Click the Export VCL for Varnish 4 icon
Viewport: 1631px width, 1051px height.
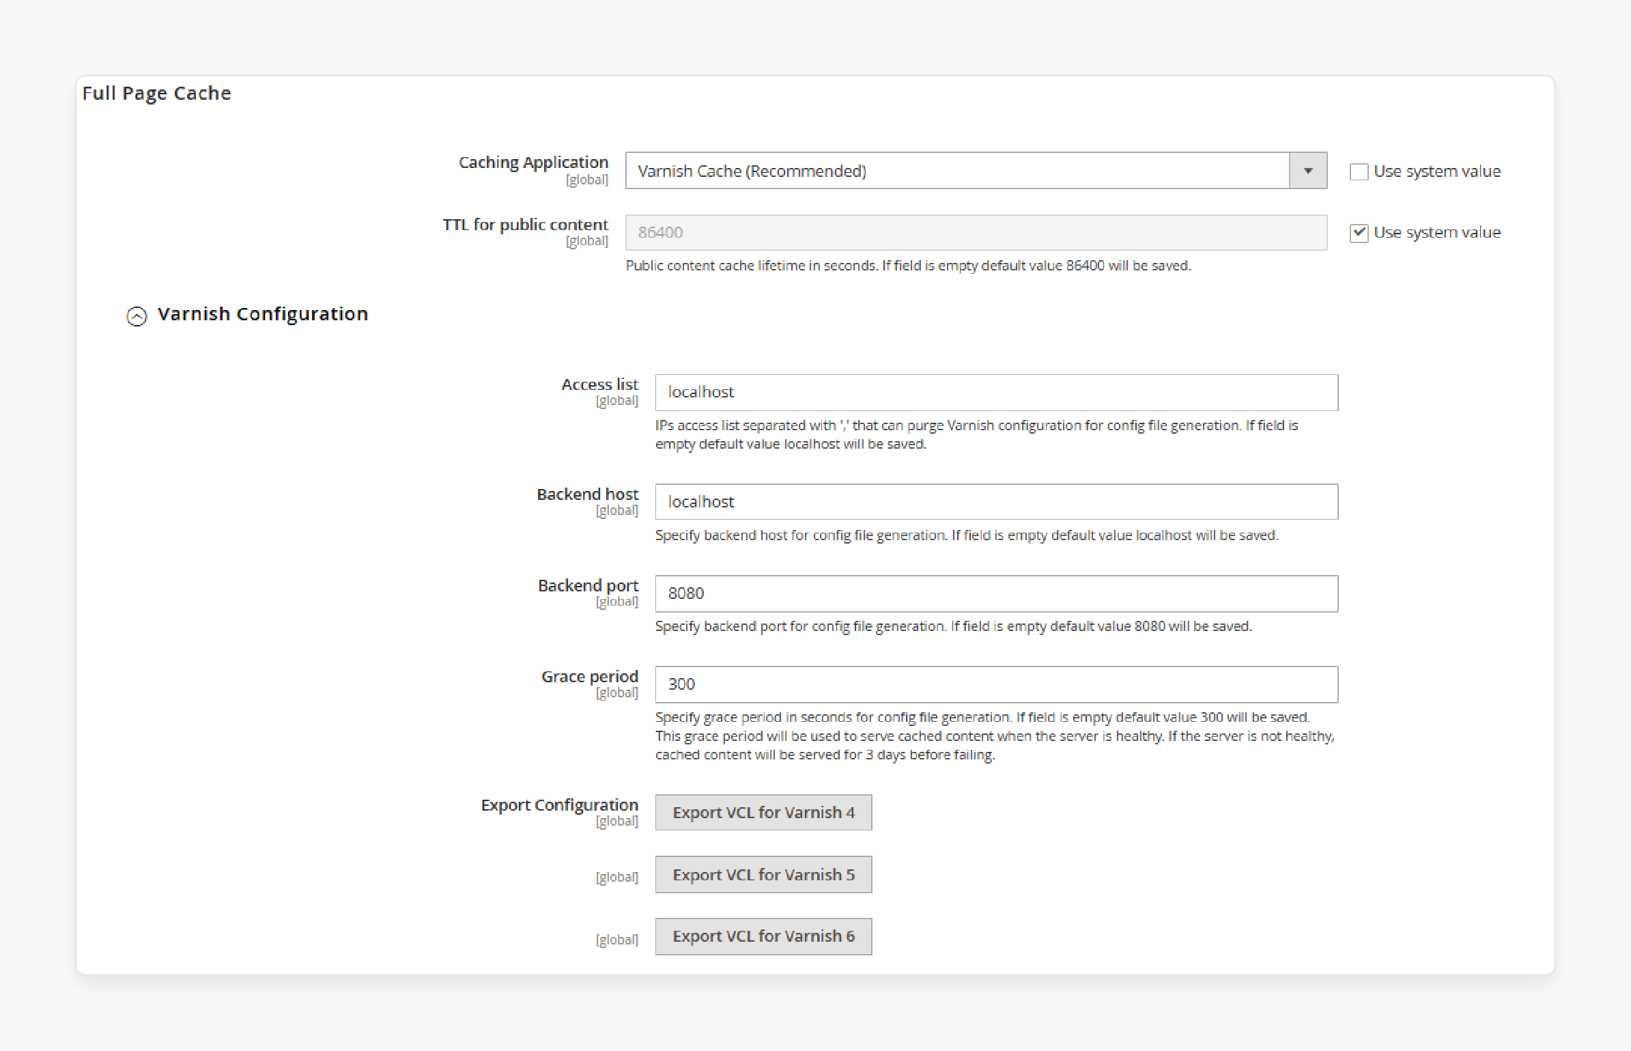coord(762,811)
